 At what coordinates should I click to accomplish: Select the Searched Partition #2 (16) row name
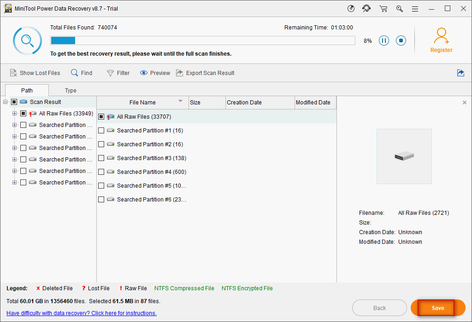pos(150,144)
